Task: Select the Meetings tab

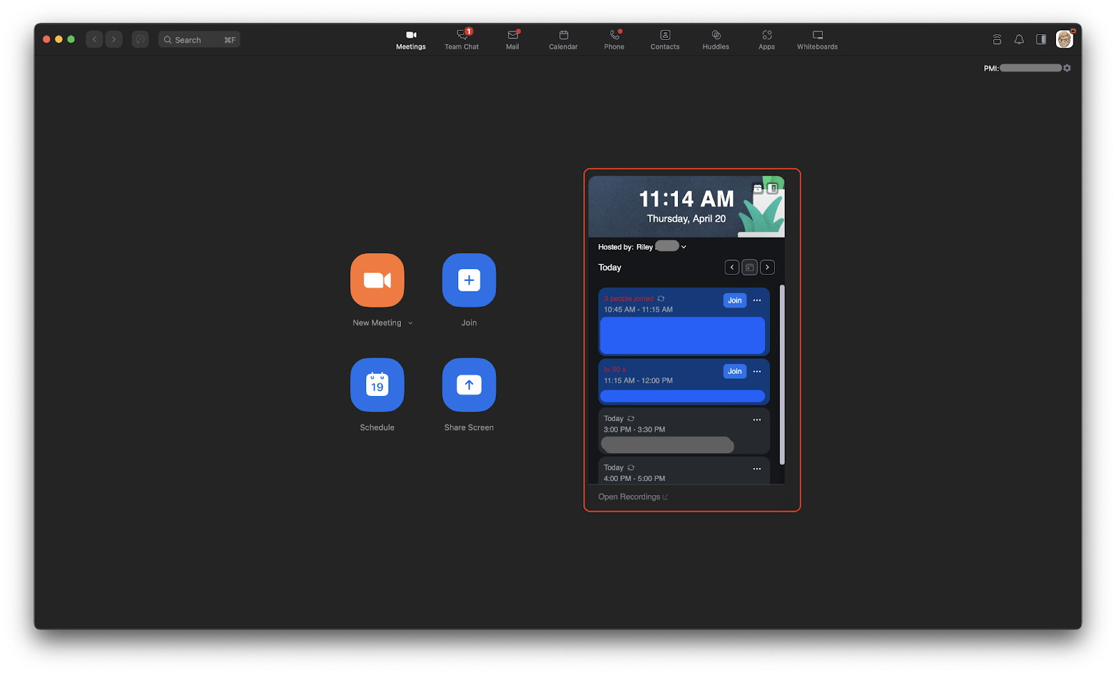Action: click(410, 39)
